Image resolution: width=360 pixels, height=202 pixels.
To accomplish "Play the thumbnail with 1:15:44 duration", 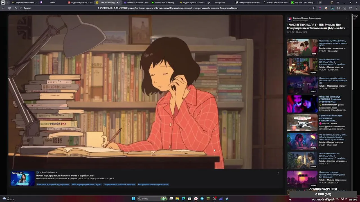I will click(x=302, y=160).
